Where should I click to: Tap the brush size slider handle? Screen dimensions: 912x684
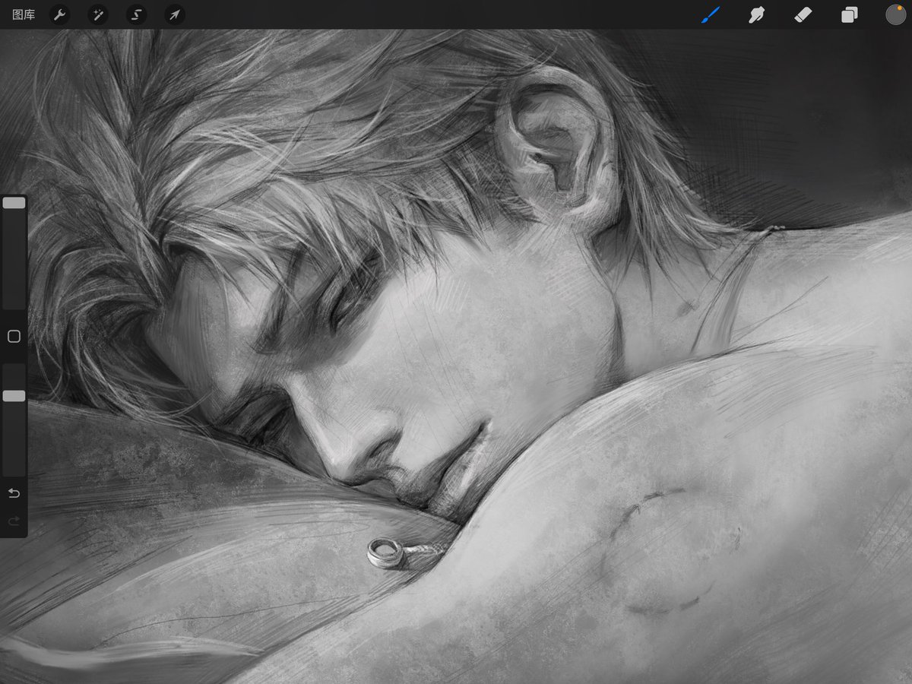pyautogui.click(x=13, y=202)
